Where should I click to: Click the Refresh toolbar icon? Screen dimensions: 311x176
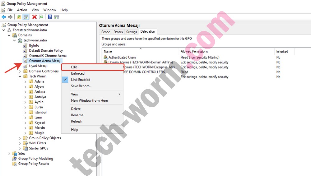click(41, 17)
